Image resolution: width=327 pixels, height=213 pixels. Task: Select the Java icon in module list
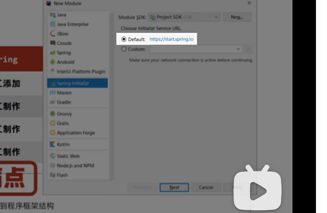tap(53, 15)
